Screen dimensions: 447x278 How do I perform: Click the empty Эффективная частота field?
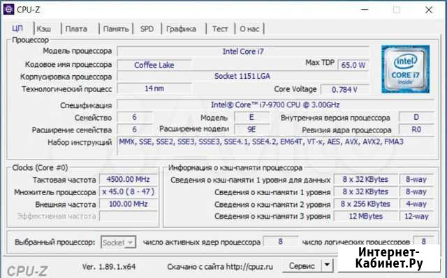pyautogui.click(x=129, y=216)
